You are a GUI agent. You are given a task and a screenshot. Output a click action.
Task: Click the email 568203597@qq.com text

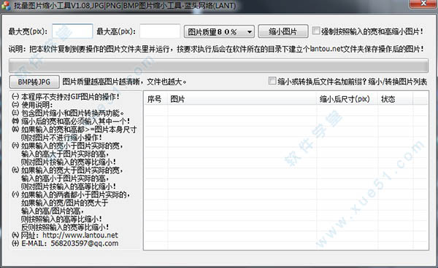[85, 243]
